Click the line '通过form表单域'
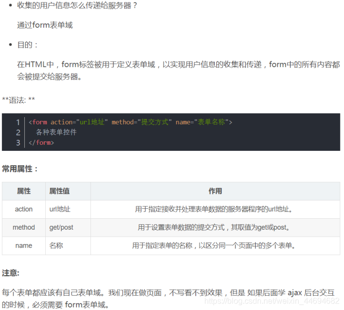The width and height of the screenshot is (344, 310). click(x=45, y=25)
